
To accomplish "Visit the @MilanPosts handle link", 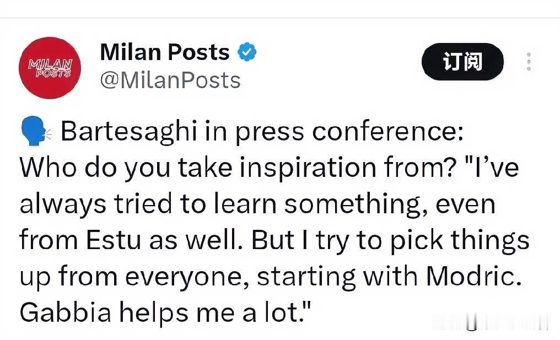I will [x=170, y=80].
